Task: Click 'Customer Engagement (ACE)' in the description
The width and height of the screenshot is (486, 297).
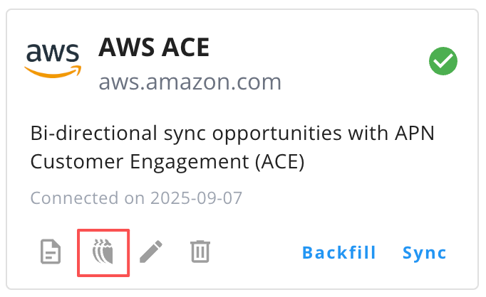Action: [167, 162]
